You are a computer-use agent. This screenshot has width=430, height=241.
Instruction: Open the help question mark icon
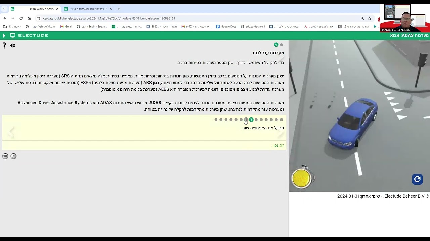click(x=4, y=45)
